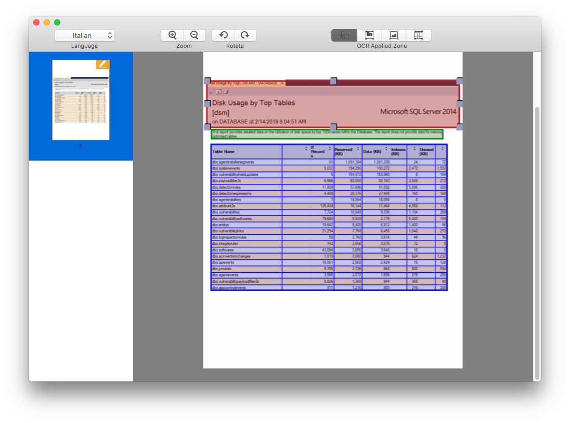Click the 'dbo.integrityrules' row name

click(x=225, y=244)
